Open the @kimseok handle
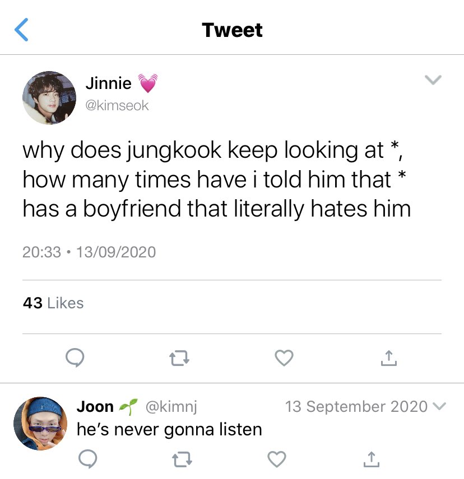Image resolution: width=464 pixels, height=479 pixels. pyautogui.click(x=117, y=106)
